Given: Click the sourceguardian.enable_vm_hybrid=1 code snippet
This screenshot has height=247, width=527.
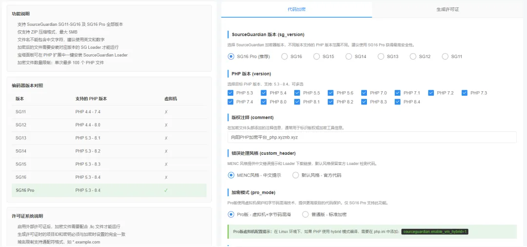Looking at the screenshot, I should click(435, 231).
